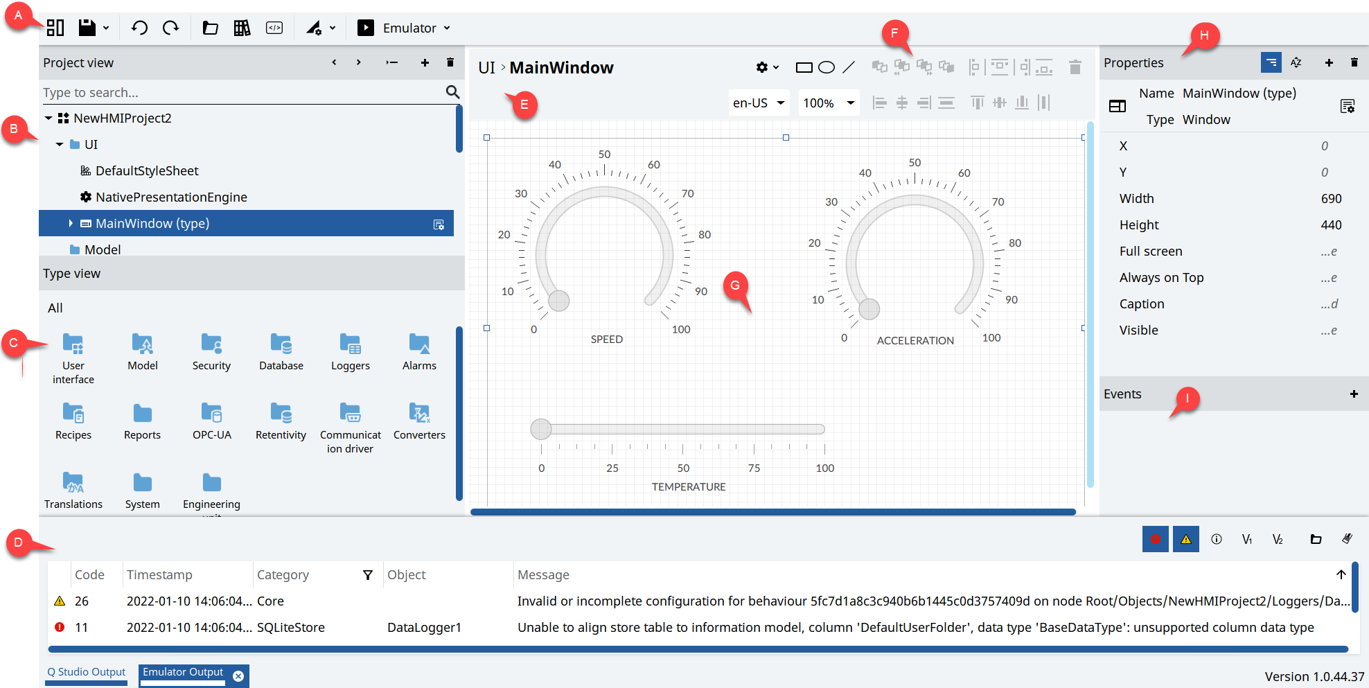Open the Loggers type folder
This screenshot has height=688, width=1369.
pos(350,352)
